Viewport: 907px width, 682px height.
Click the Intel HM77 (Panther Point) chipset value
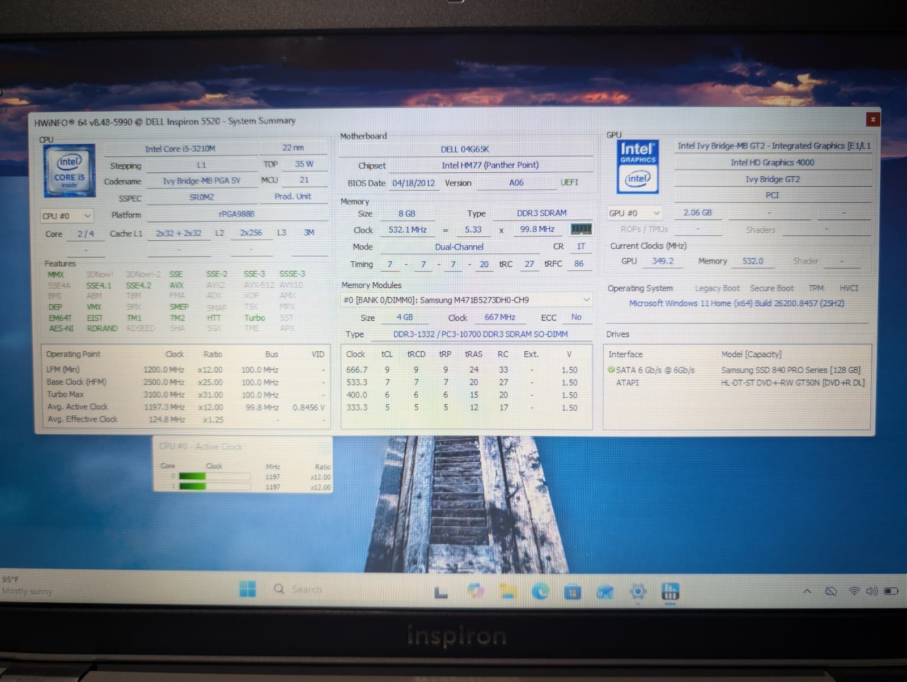(x=490, y=165)
